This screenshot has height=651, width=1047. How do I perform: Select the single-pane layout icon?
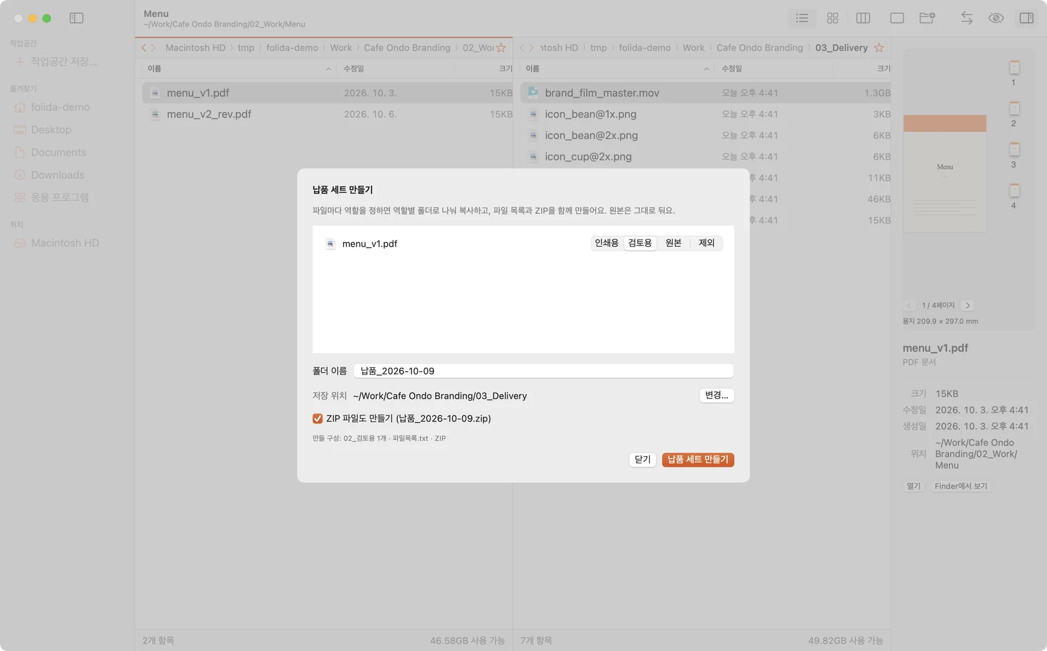(897, 18)
